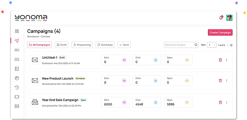Image resolution: width=247 pixels, height=120 pixels.
Task: Go to next page arrow in pagination
Action: pos(231,45)
